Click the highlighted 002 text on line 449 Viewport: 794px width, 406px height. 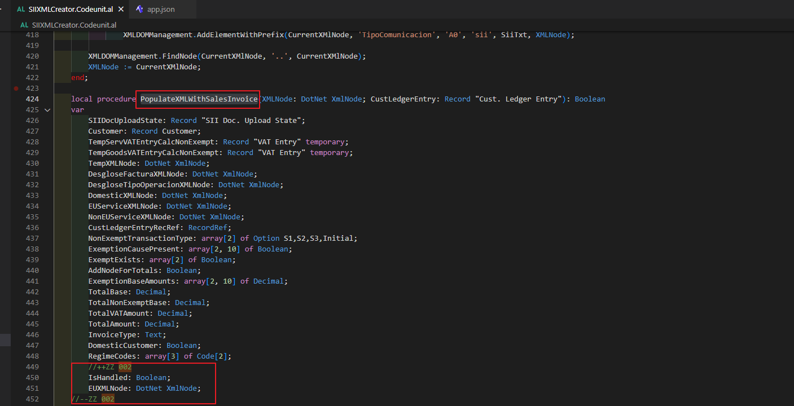[x=125, y=367]
